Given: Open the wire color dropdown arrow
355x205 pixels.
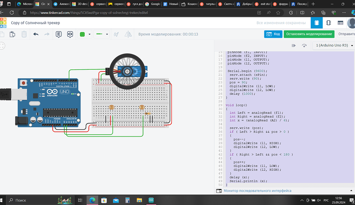Looking at the screenshot, I should (x=90, y=34).
